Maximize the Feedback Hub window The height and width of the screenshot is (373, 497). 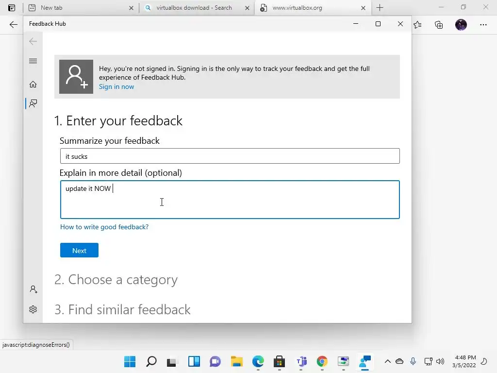(x=378, y=24)
